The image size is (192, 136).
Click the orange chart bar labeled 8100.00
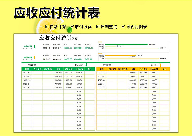[x=120, y=55]
